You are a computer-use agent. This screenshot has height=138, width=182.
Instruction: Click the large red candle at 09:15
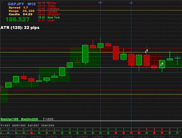(x=116, y=53)
